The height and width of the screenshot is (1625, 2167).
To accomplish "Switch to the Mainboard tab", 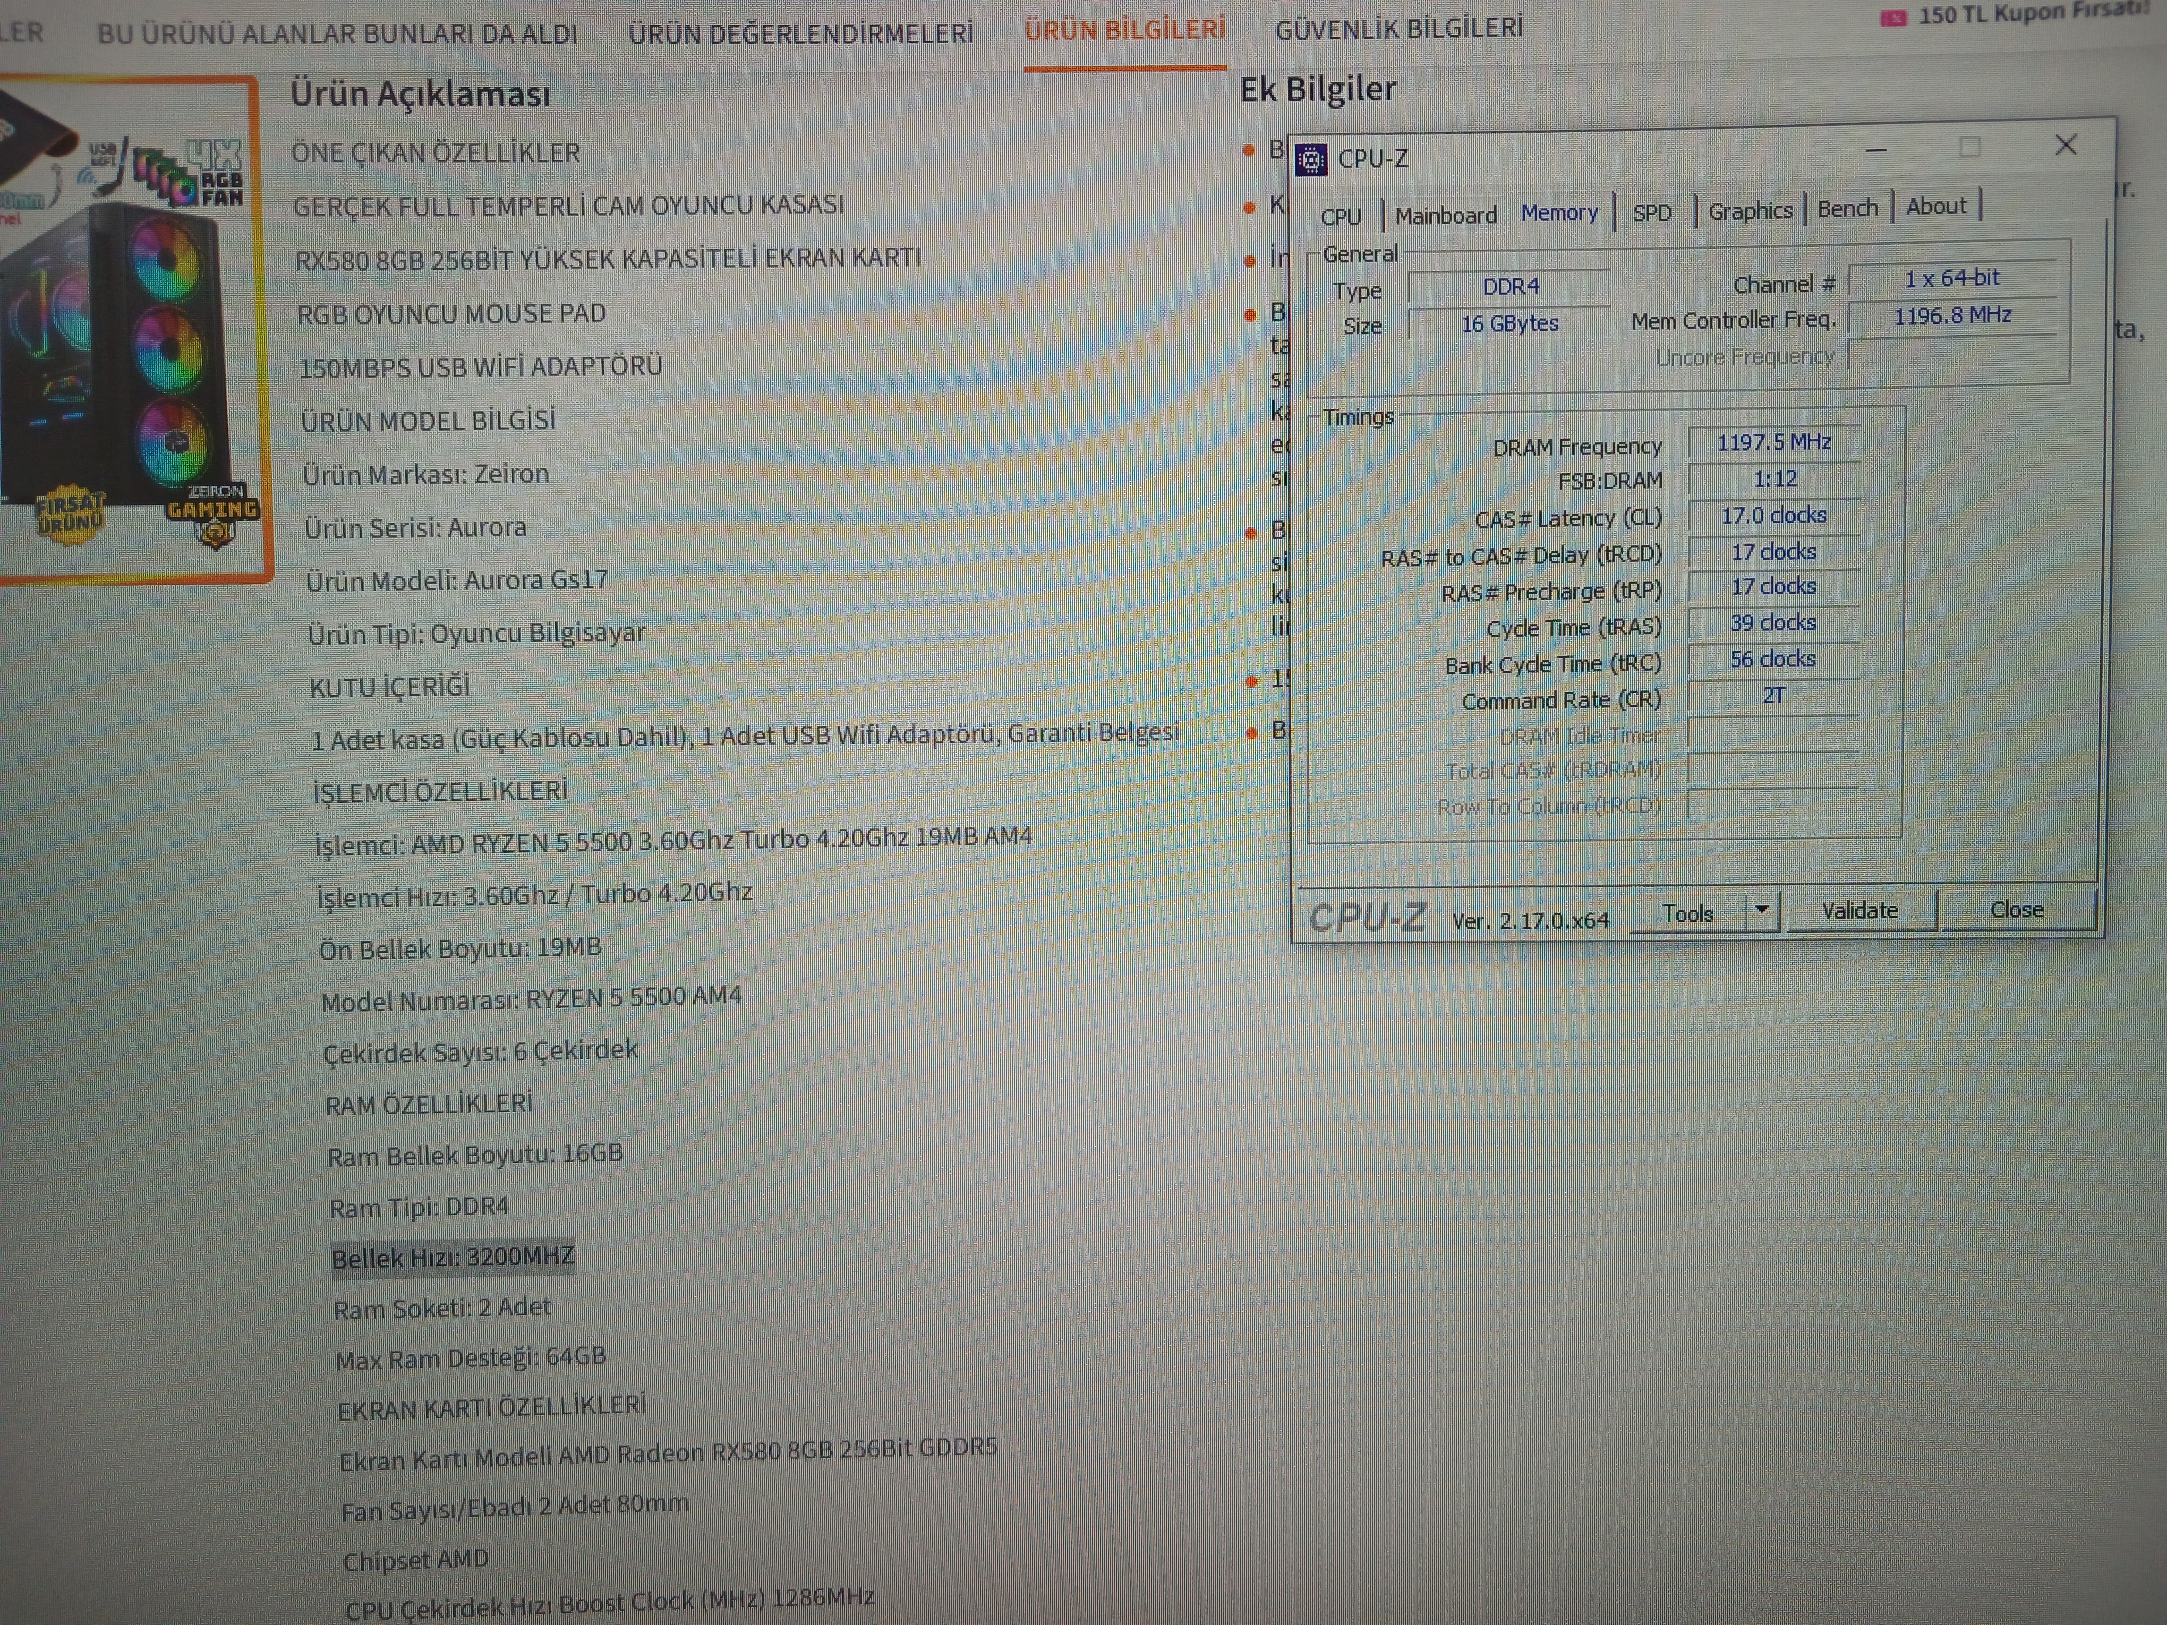I will (x=1445, y=216).
